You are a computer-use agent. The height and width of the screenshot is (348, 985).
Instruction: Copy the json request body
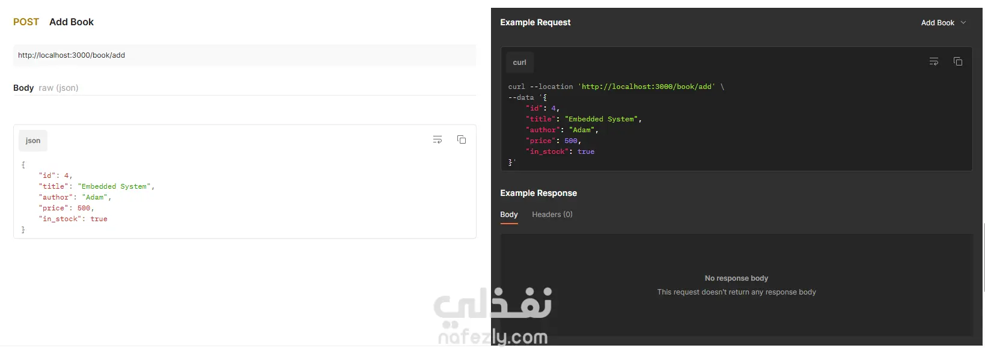(x=462, y=140)
